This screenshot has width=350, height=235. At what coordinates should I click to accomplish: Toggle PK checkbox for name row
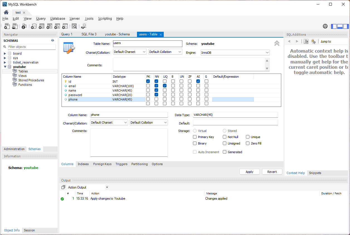148,90
